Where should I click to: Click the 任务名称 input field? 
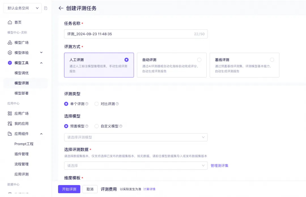point(136,34)
